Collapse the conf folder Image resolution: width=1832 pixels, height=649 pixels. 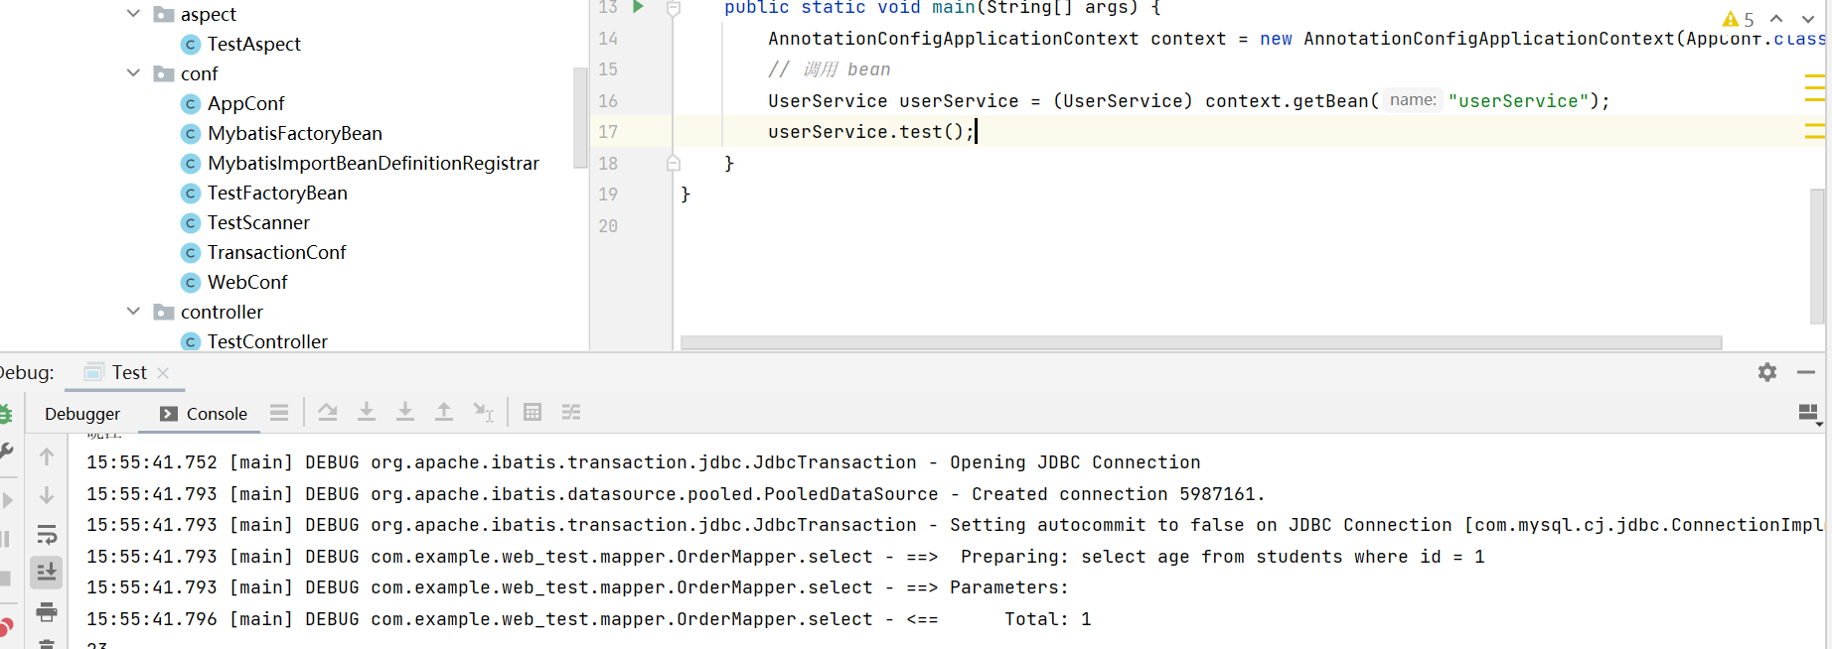click(x=134, y=73)
